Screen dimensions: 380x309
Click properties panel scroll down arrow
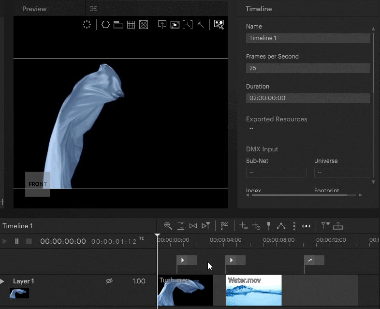click(373, 182)
